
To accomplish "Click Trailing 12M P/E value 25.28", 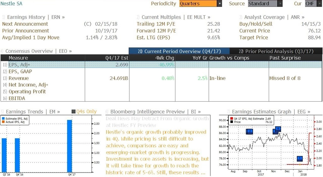I will point(214,24).
